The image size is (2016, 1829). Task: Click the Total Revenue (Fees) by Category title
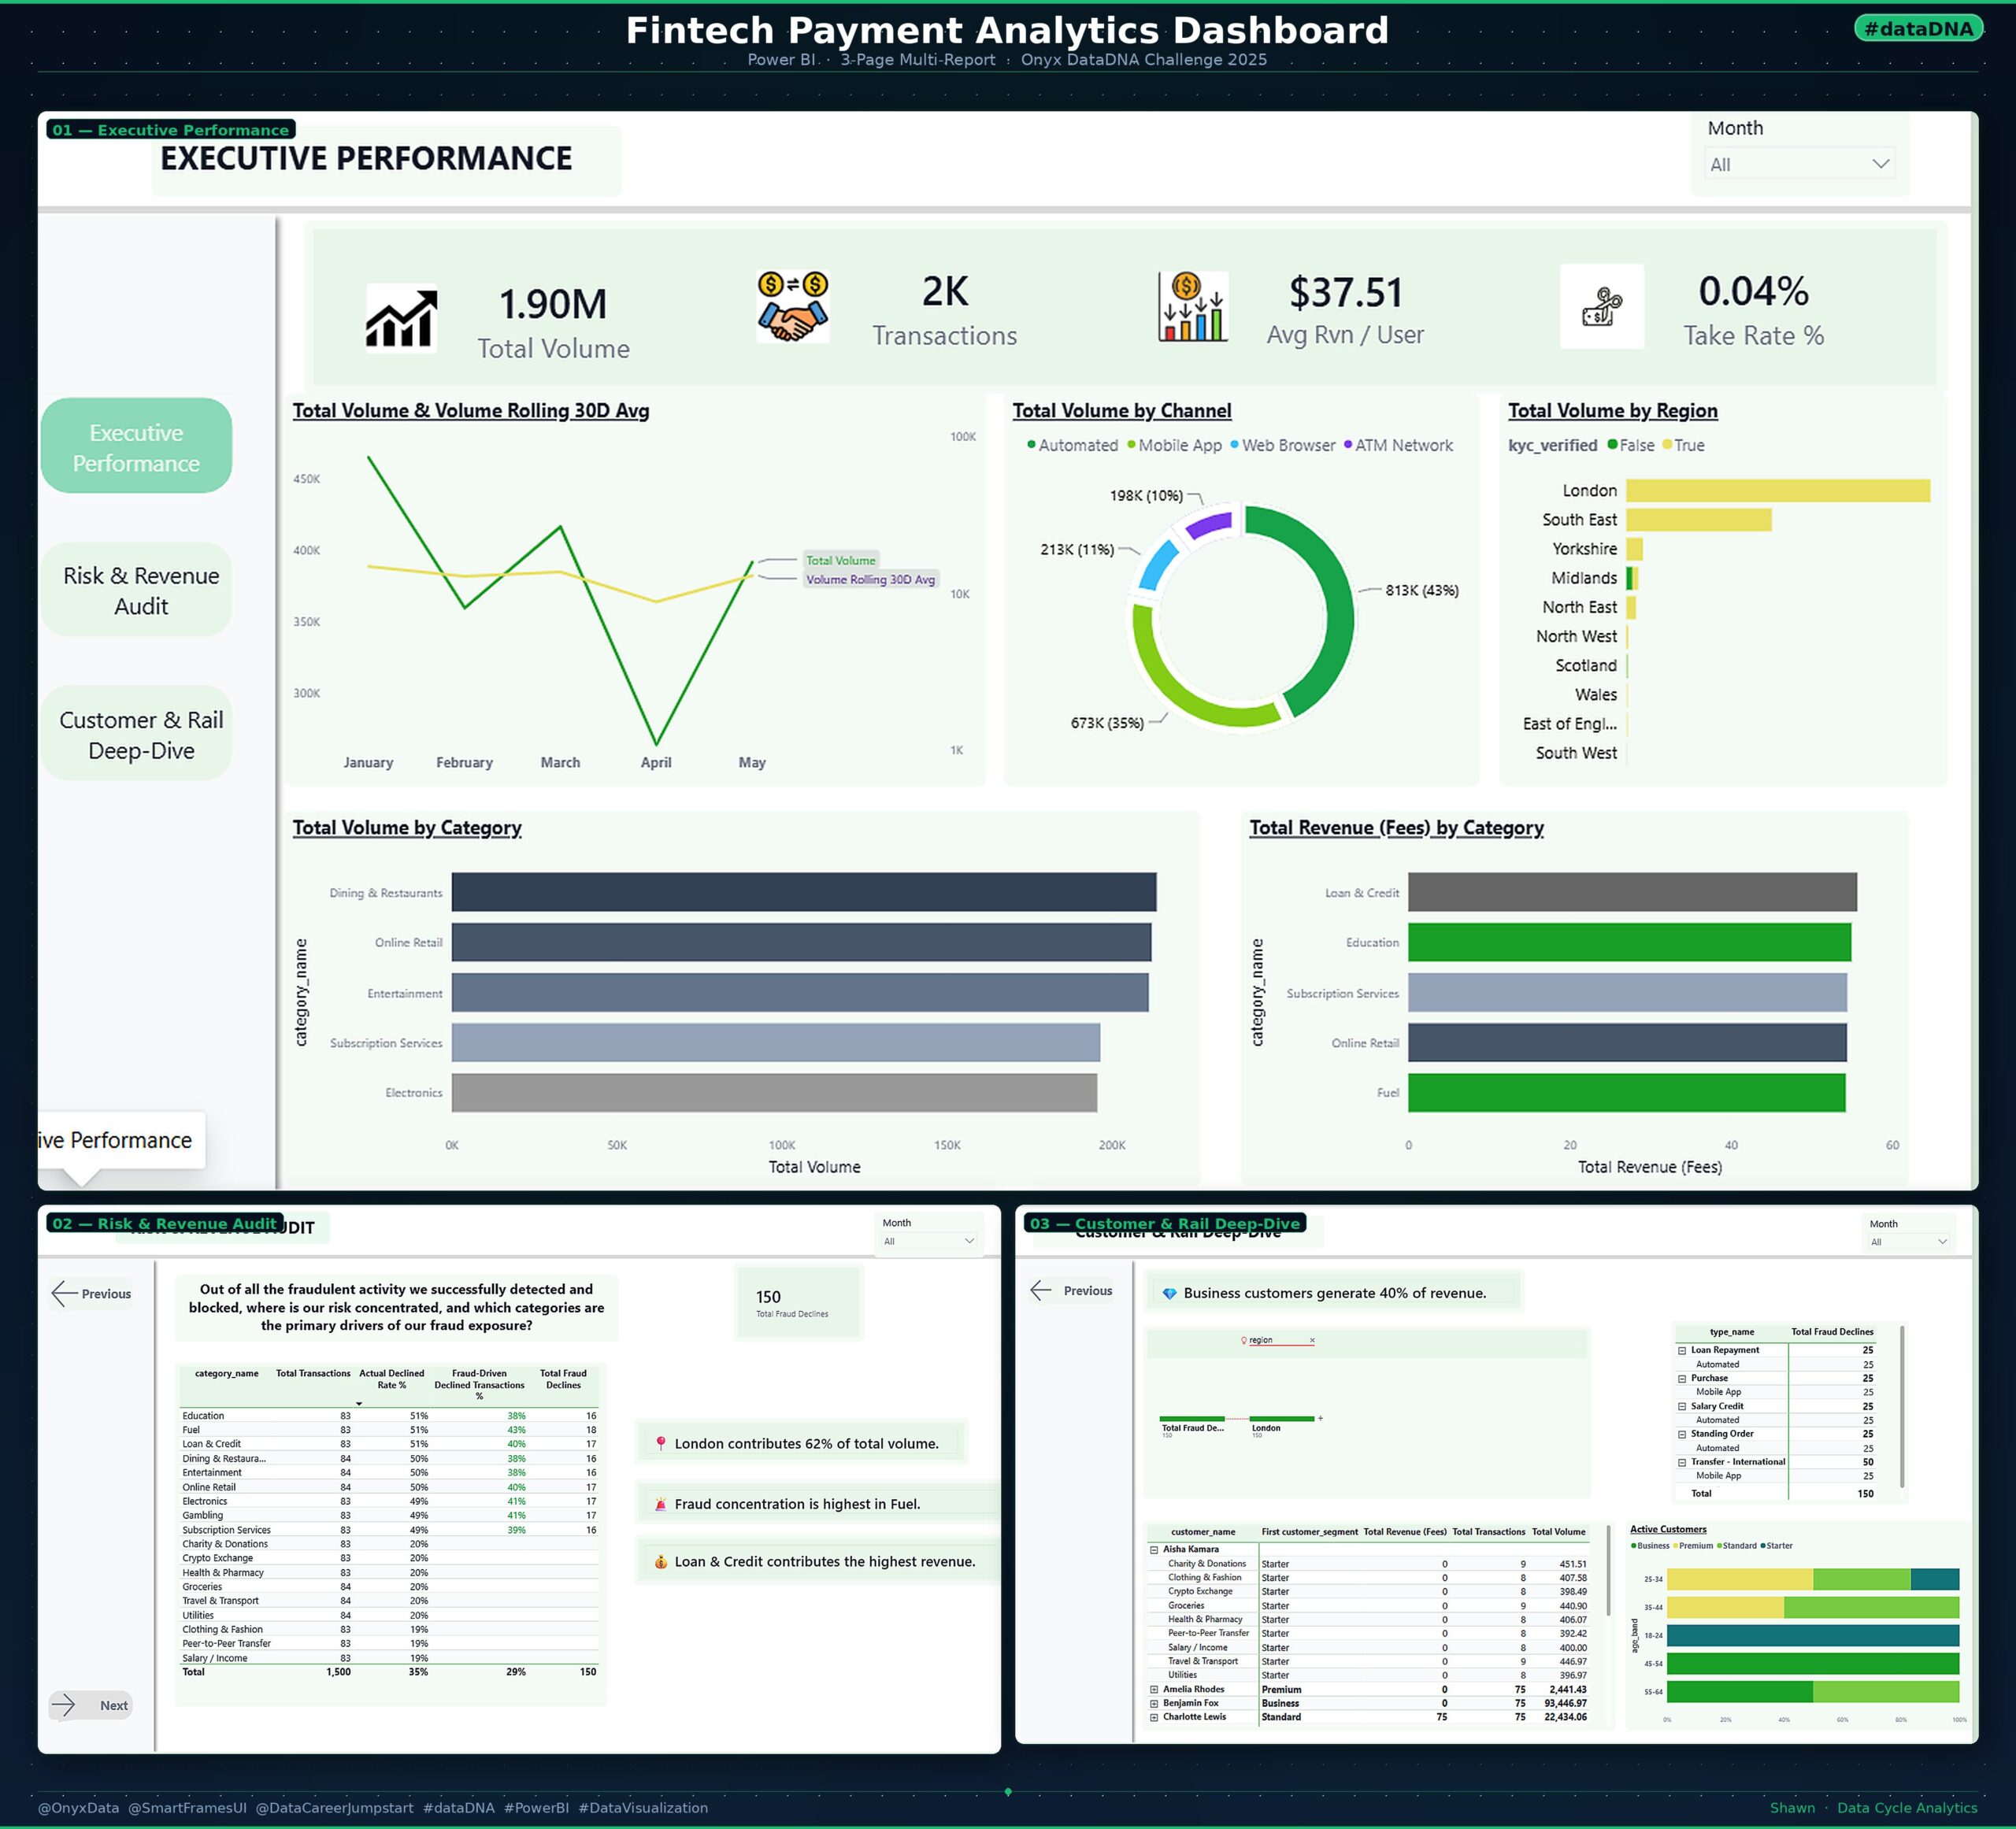1396,827
